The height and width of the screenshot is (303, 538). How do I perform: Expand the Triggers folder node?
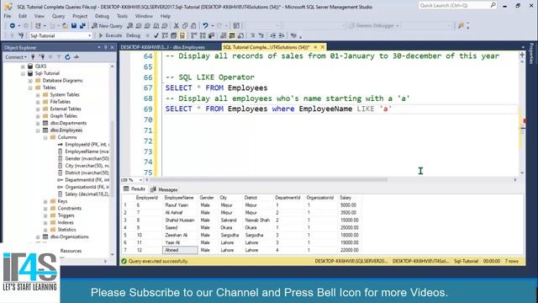coord(45,215)
